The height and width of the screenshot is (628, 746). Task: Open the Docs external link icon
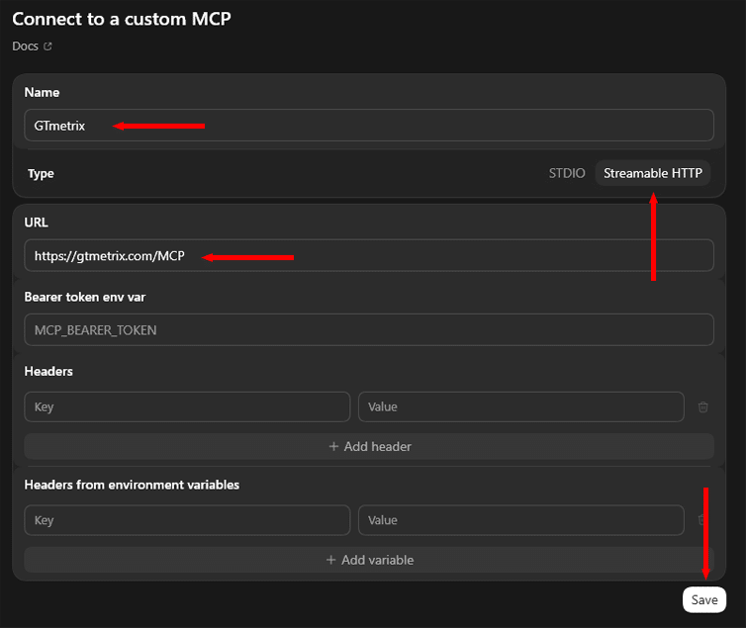tap(47, 46)
